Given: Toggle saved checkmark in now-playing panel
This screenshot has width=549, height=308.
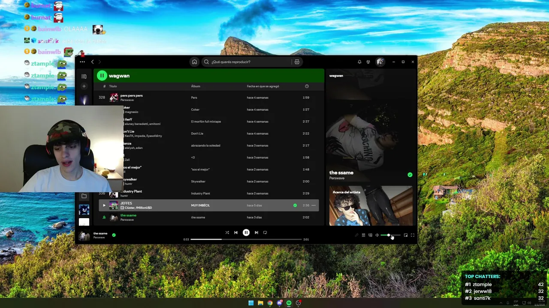Looking at the screenshot, I should pyautogui.click(x=410, y=175).
